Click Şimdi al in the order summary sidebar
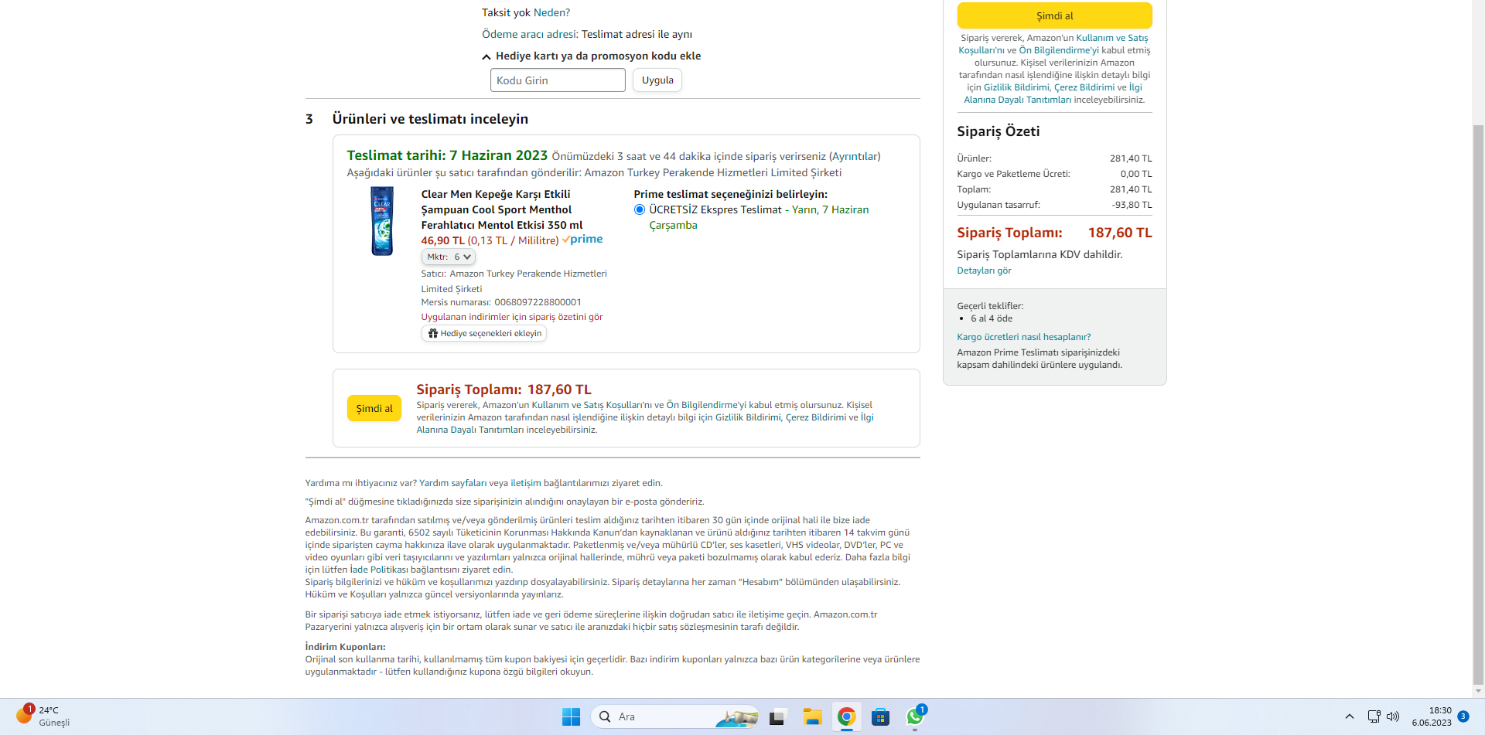This screenshot has height=735, width=1485. click(1054, 15)
